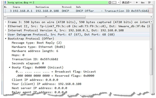
Task: Expand the Ethernet II tree node
Action: (5, 26)
